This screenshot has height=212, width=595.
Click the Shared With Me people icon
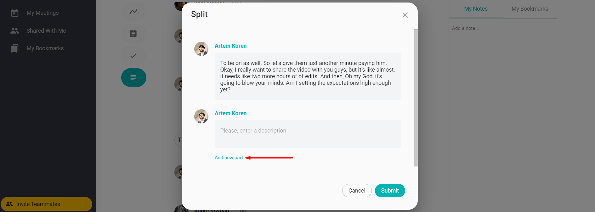(15, 31)
